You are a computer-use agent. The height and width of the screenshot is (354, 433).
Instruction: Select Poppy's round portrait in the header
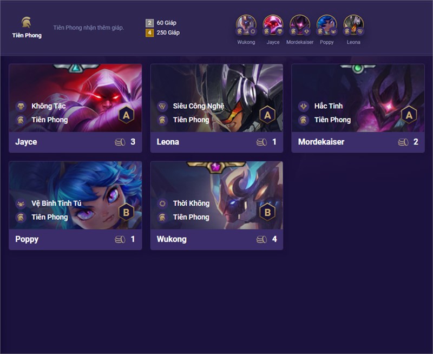(327, 25)
